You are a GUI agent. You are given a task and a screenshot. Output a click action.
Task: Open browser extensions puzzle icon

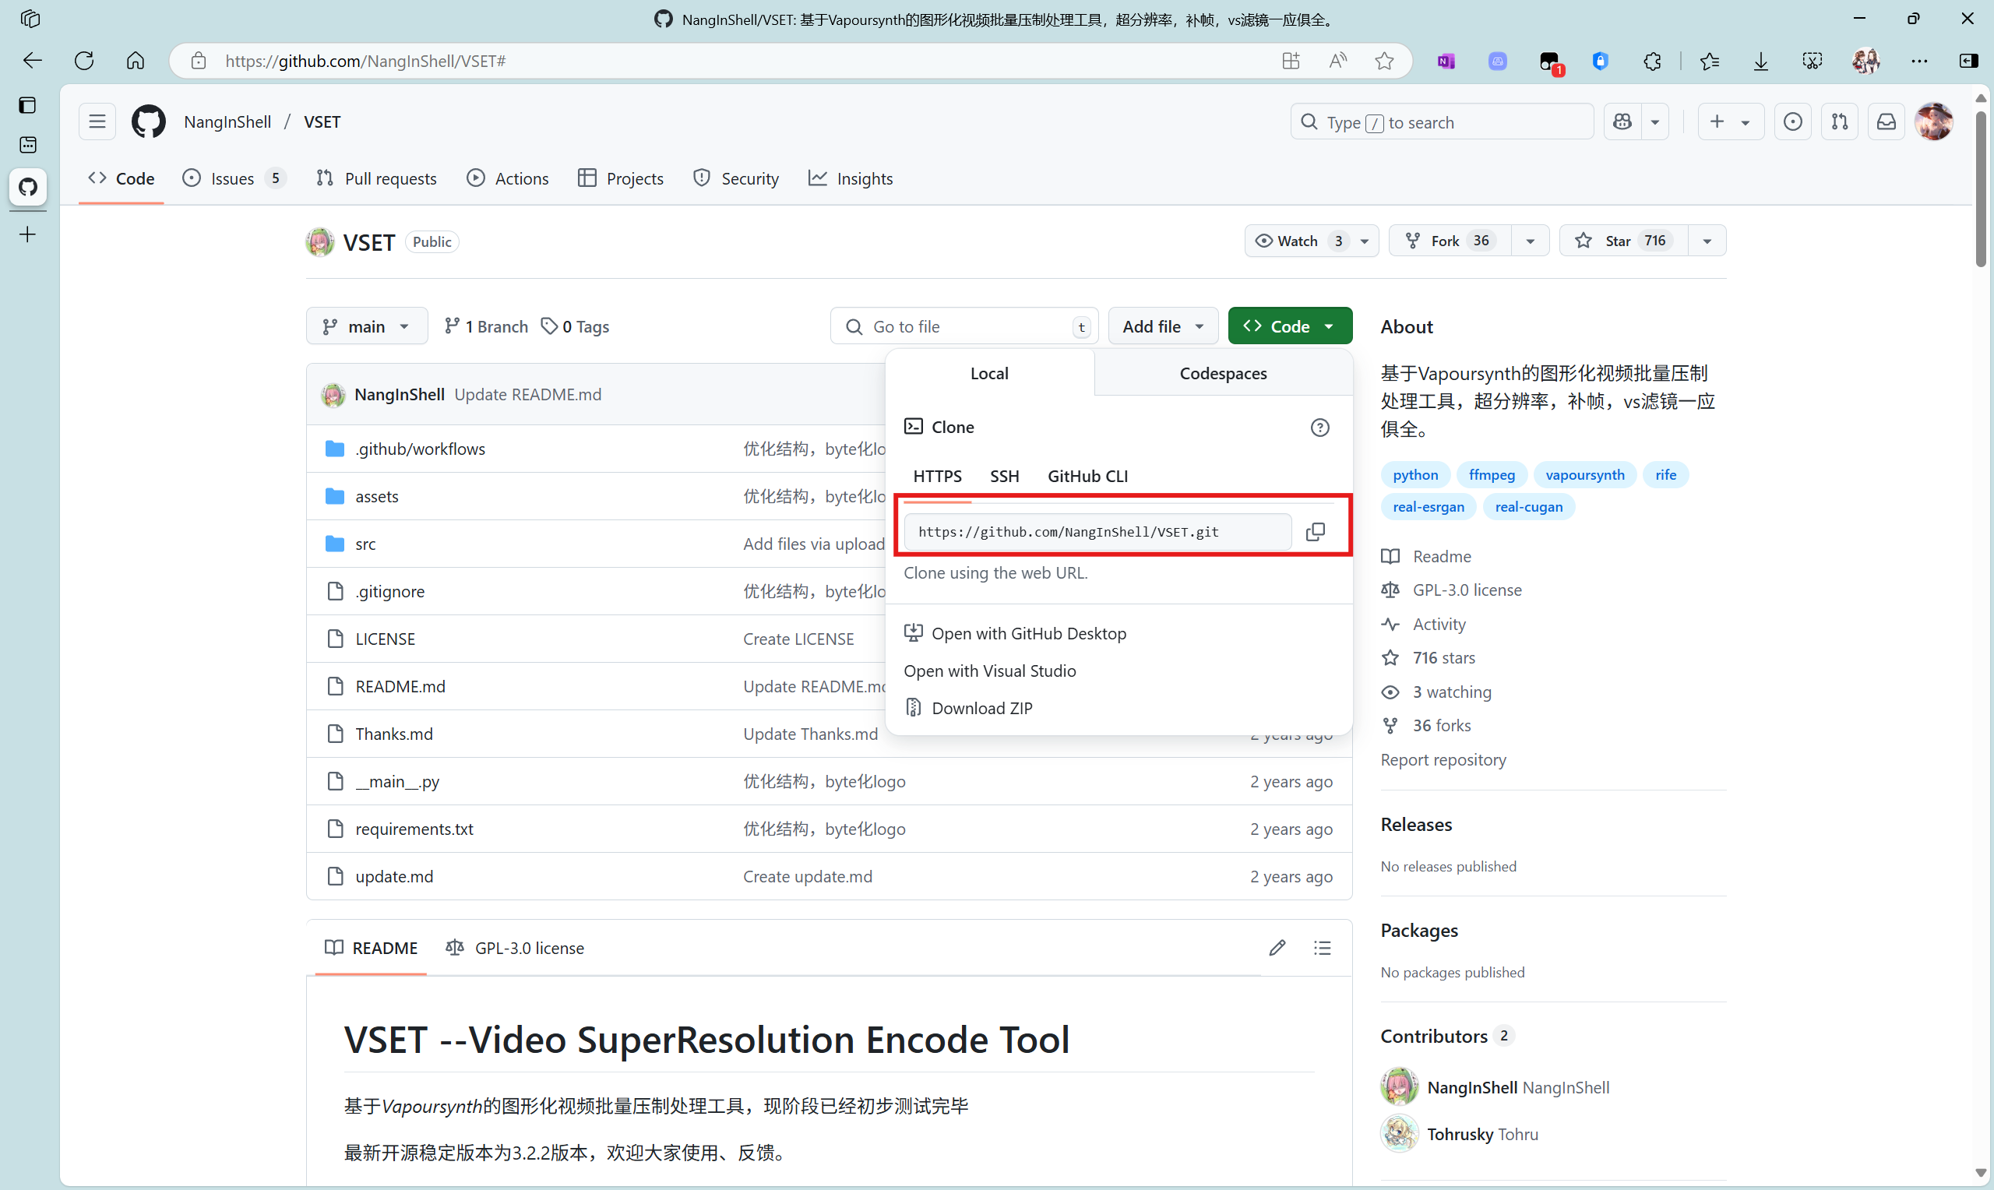[x=1652, y=61]
